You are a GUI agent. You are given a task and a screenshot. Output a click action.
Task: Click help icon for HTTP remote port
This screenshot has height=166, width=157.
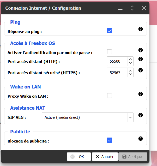pyautogui.click(x=141, y=59)
